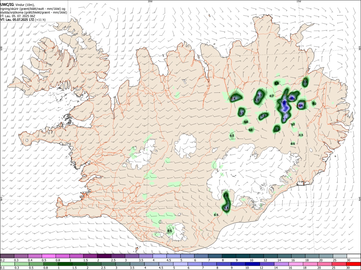The image size is (361, 270).
Task: Select the 1.2 precipitation value
Action: tap(314, 104)
